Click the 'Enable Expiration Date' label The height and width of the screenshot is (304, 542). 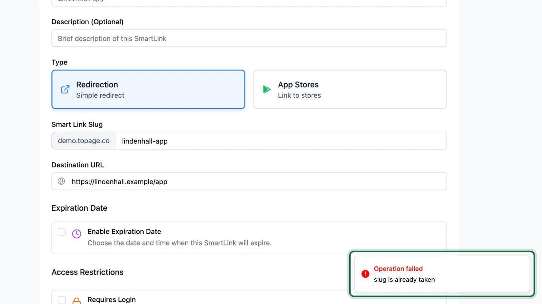tap(124, 232)
